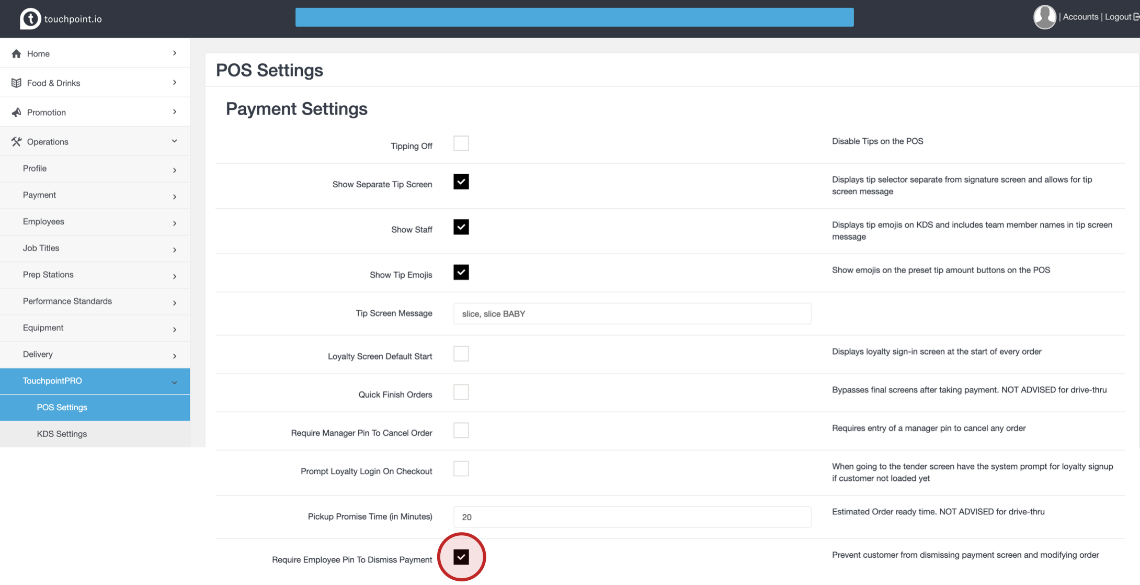Collapse the TouchpointPRO menu chevron
Image resolution: width=1140 pixels, height=585 pixels.
[x=174, y=383]
